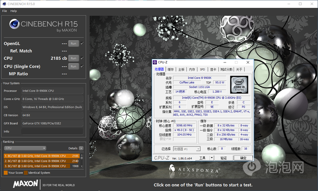Click the Socket 1151 LGA value
Viewport: 318px width, 191px height.
tap(200, 87)
